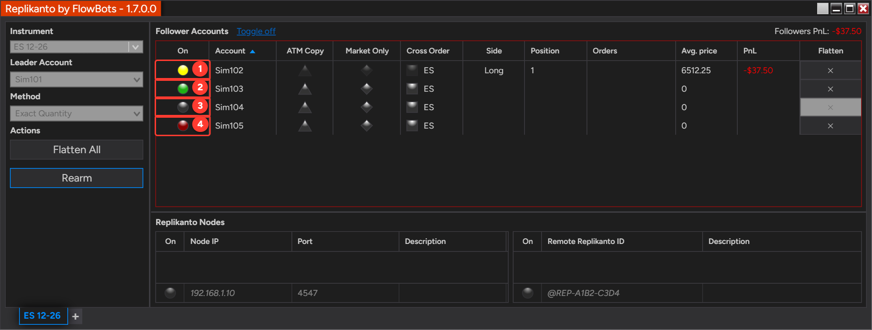Enable Cross Order checkbox for Sim103
This screenshot has width=872, height=330.
pyautogui.click(x=412, y=88)
